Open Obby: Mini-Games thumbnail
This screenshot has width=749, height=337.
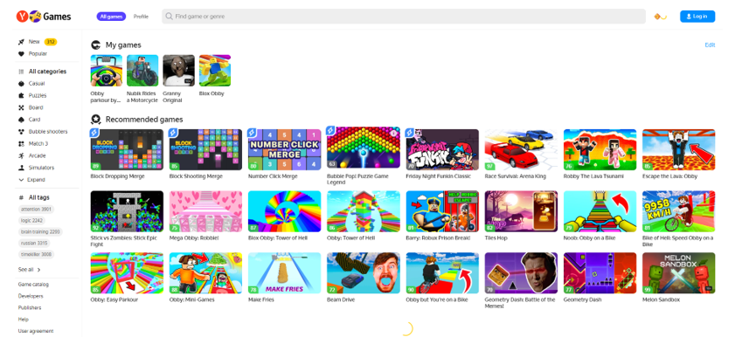[x=206, y=273]
